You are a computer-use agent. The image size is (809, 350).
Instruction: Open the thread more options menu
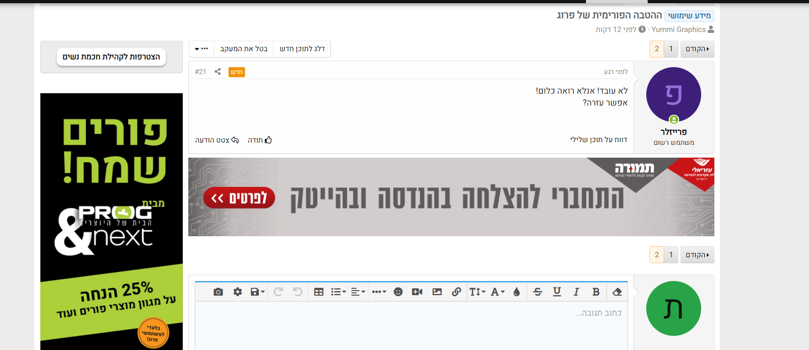[x=201, y=49]
